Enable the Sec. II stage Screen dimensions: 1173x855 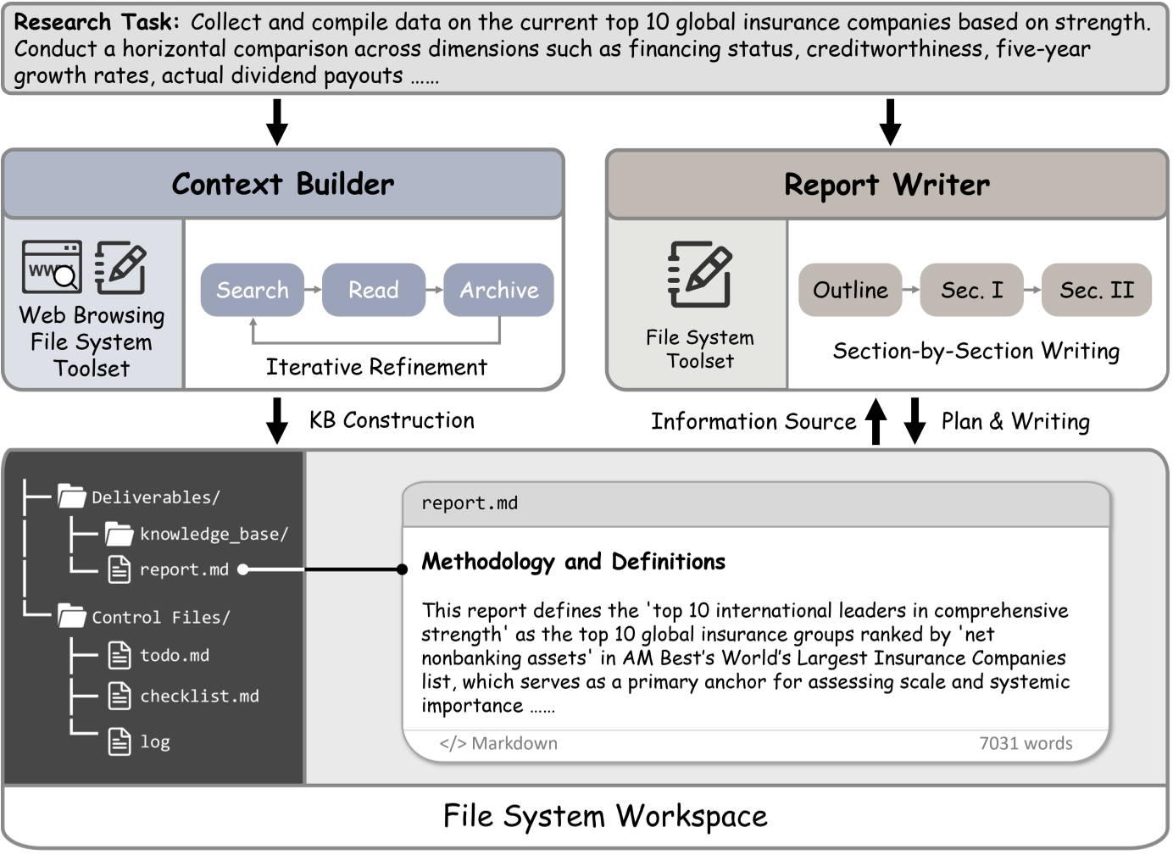click(1097, 290)
